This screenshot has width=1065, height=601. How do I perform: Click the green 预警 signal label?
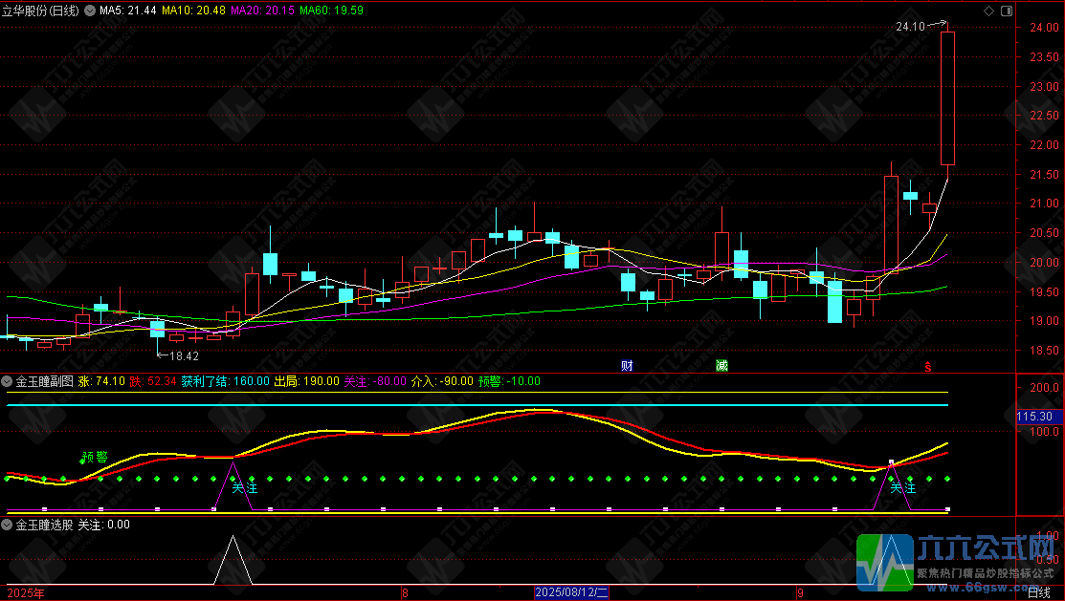95,457
